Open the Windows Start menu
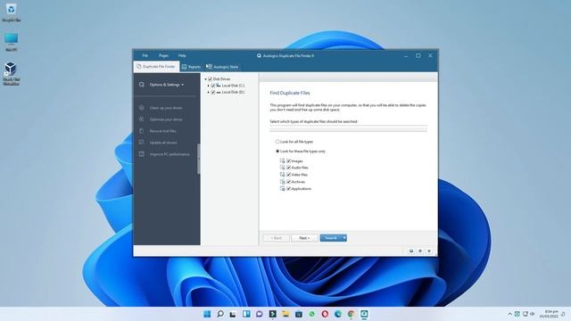 207,314
